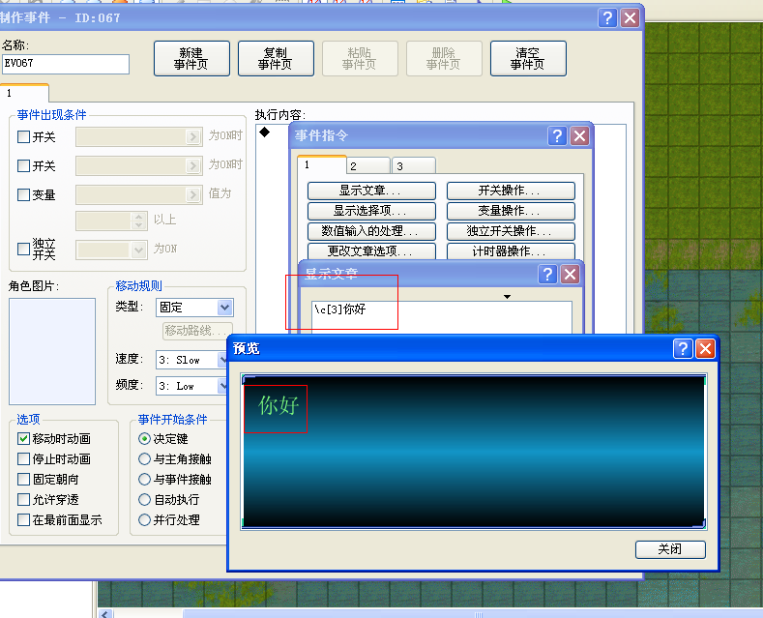Click 清空事件页 button

click(x=528, y=58)
